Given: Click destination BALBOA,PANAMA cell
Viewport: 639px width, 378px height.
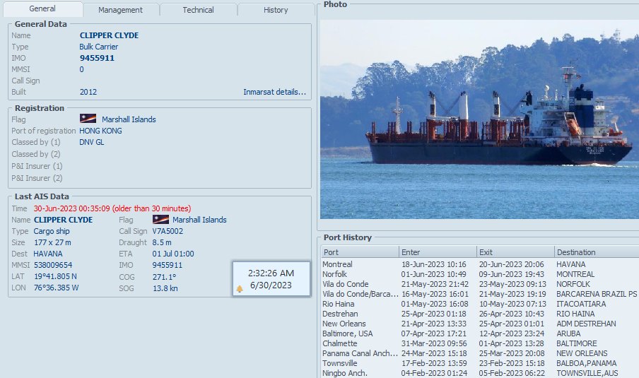Looking at the screenshot, I should point(587,363).
